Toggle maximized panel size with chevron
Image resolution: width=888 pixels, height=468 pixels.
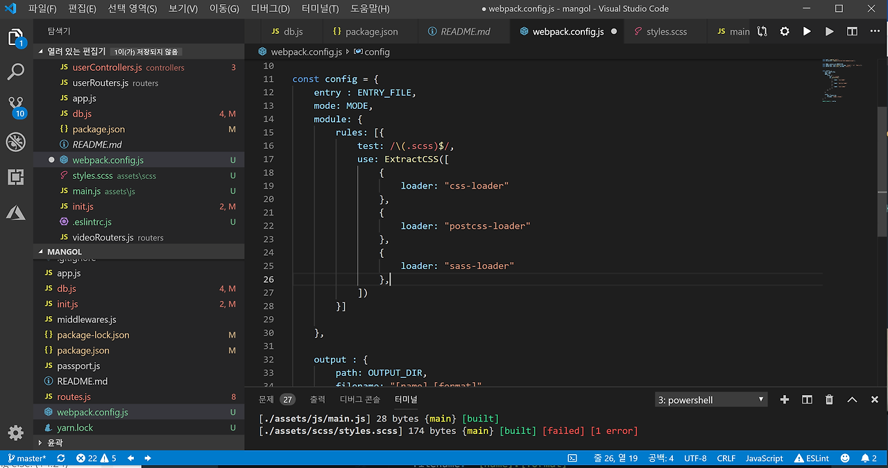coord(852,399)
